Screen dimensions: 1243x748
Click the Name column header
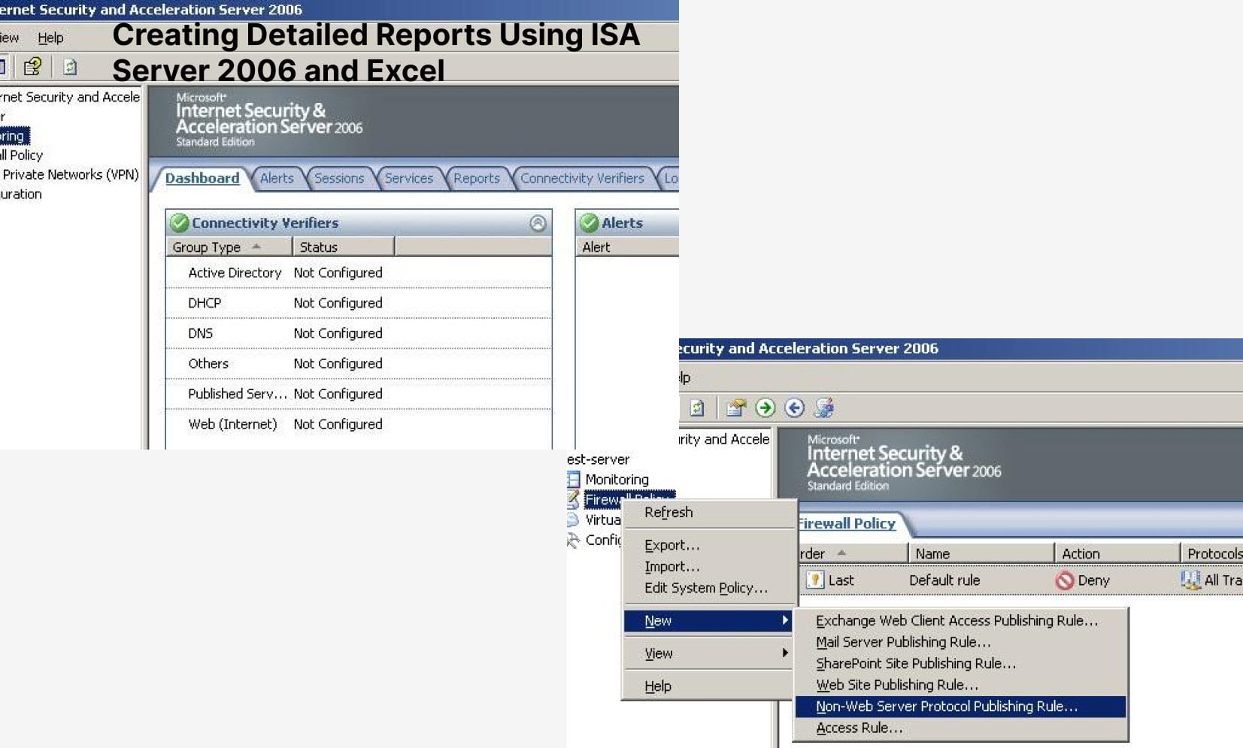click(x=981, y=553)
